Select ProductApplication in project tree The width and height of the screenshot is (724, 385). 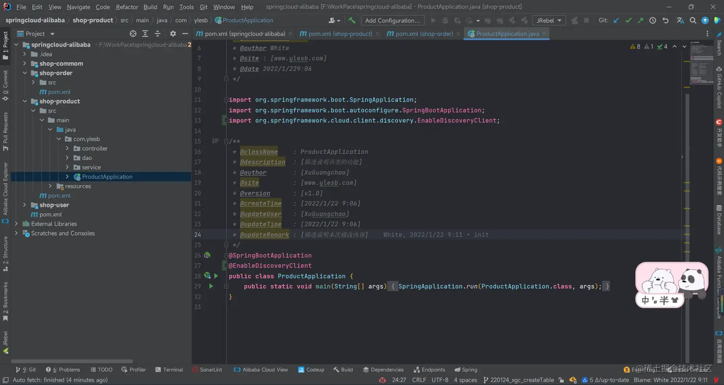pos(101,177)
